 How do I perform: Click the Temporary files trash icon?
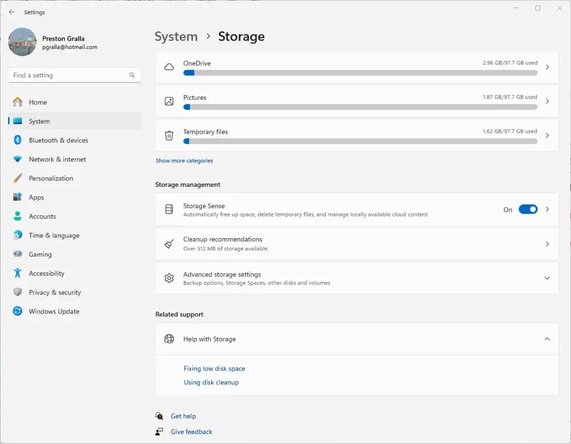point(169,136)
